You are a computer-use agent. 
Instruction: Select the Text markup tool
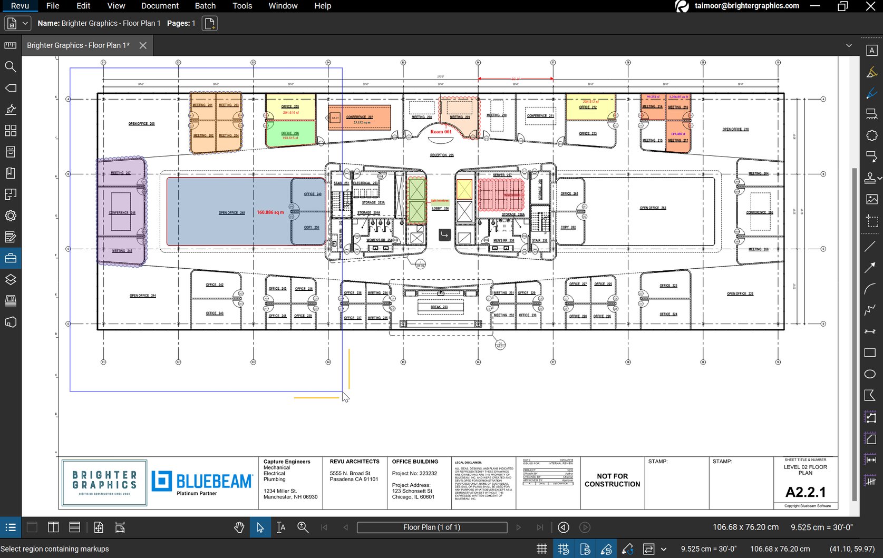click(871, 50)
